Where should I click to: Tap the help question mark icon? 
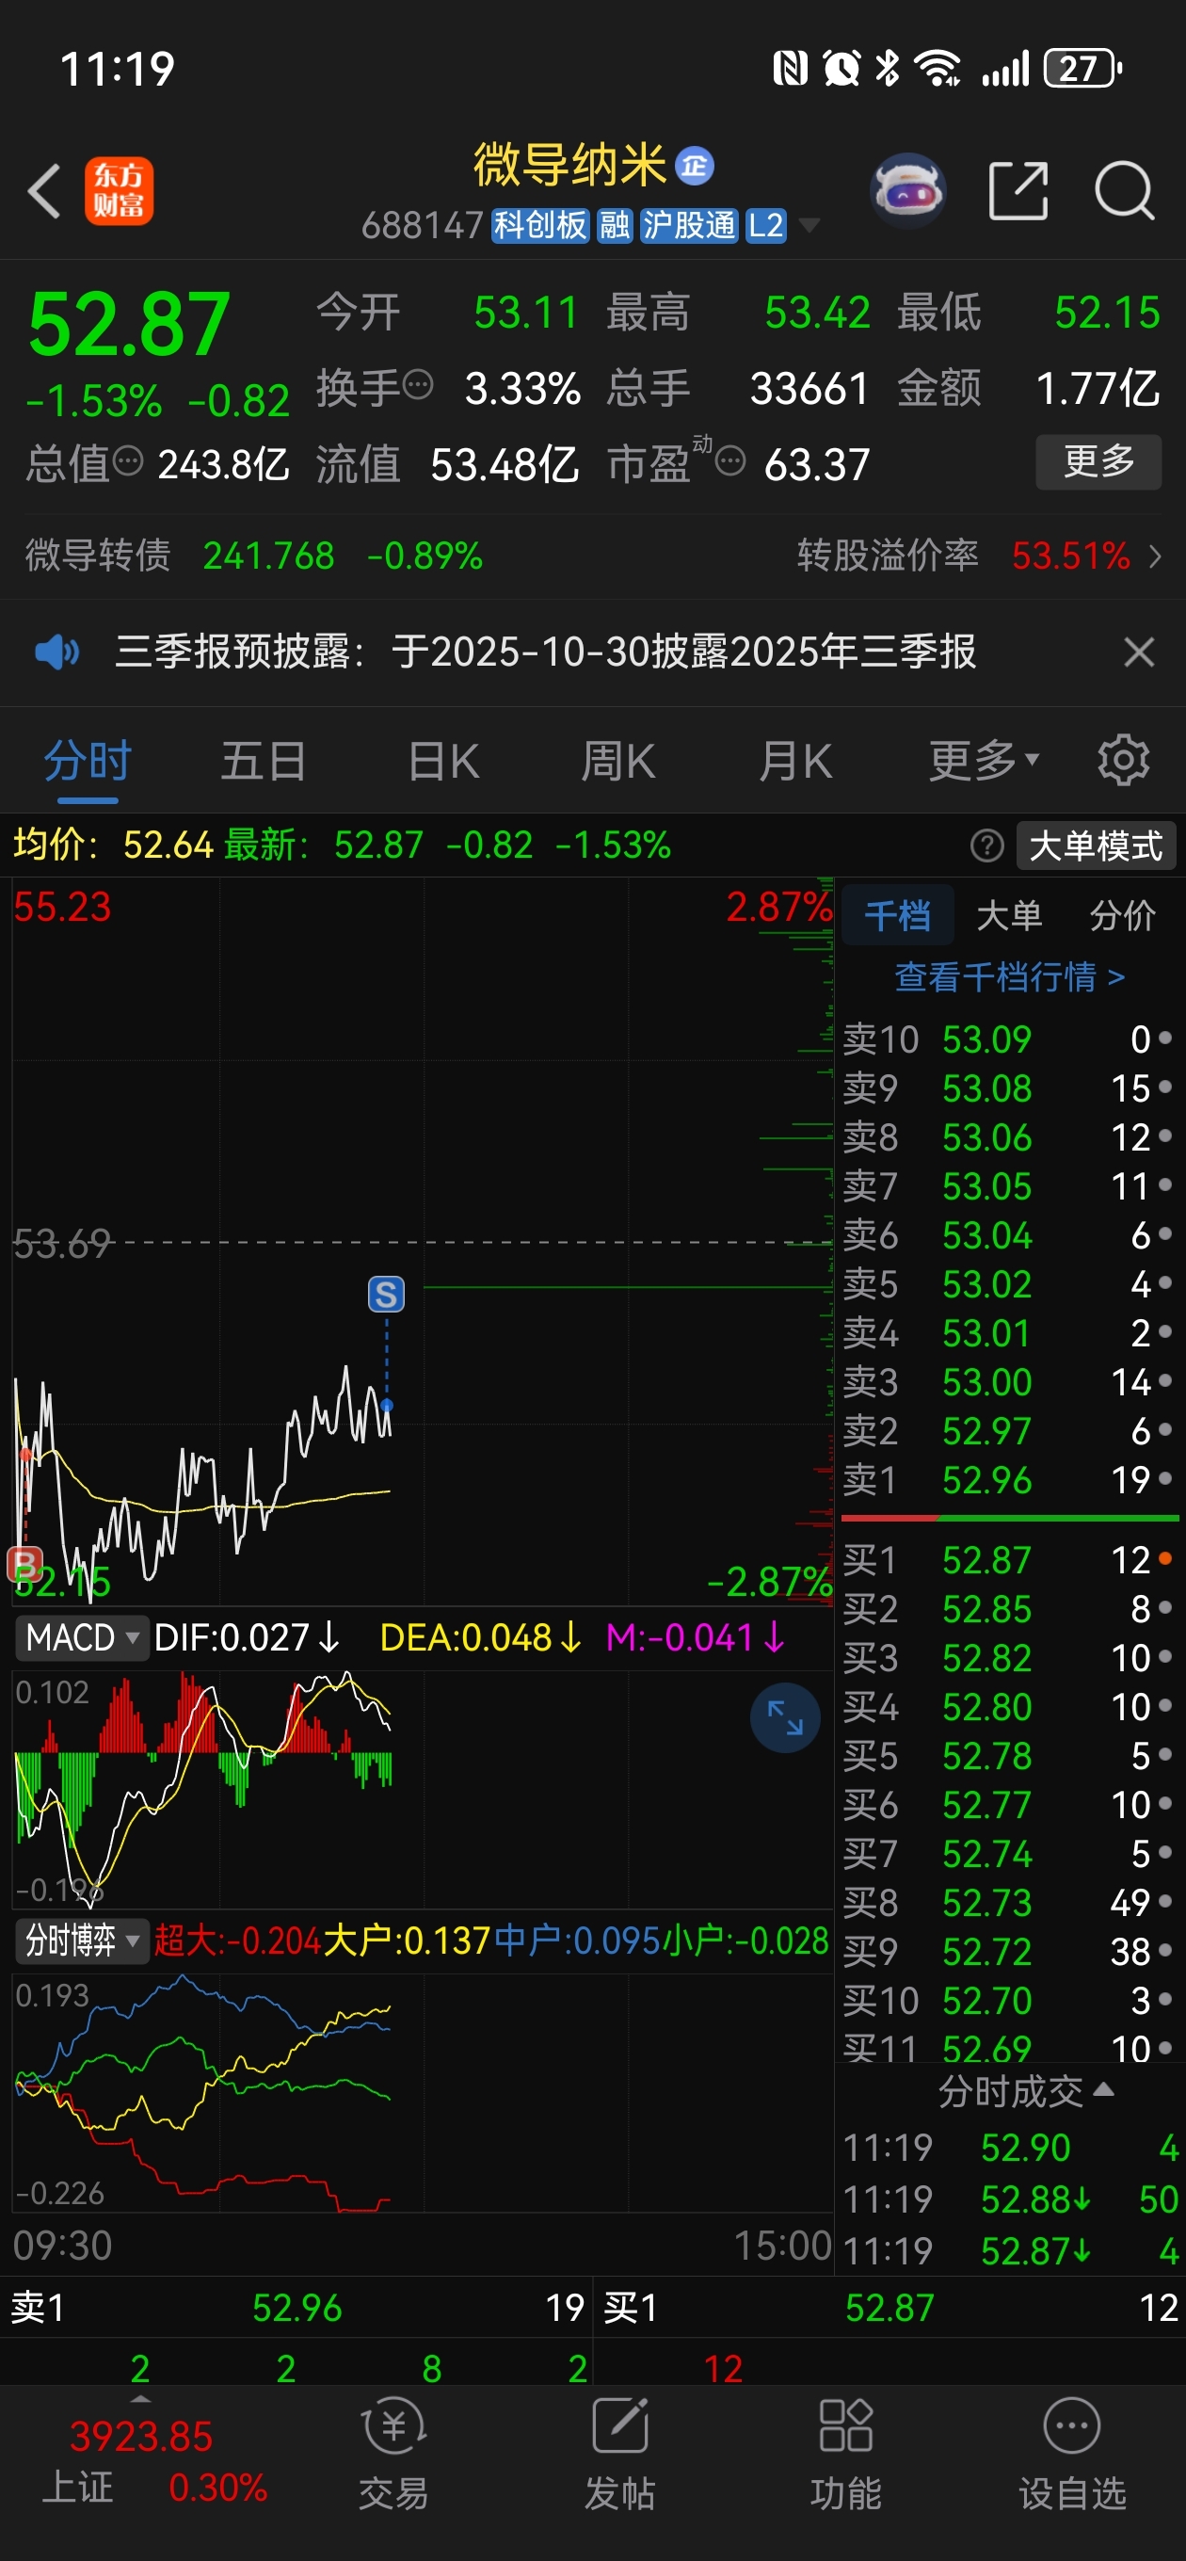[x=986, y=846]
